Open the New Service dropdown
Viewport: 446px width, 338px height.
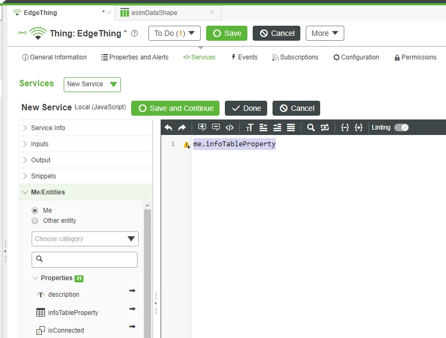[x=92, y=85]
